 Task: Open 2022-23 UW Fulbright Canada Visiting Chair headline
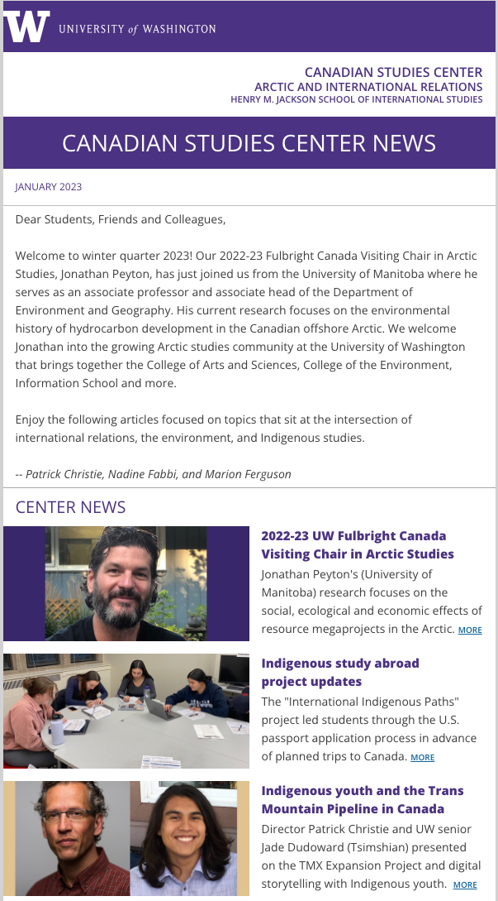pos(358,544)
